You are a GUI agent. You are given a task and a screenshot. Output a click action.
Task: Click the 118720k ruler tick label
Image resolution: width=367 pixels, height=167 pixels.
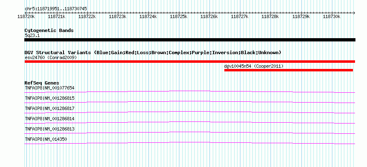point(26,16)
